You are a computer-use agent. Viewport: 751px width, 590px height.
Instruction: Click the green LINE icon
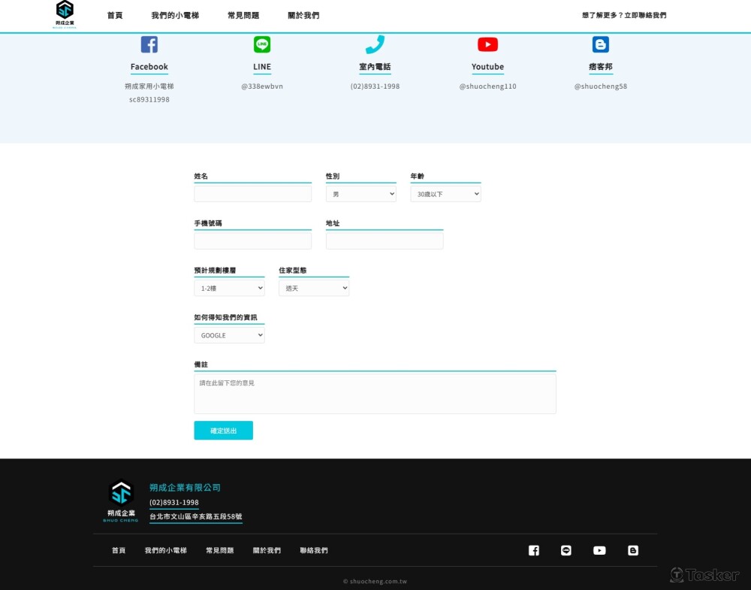(262, 44)
